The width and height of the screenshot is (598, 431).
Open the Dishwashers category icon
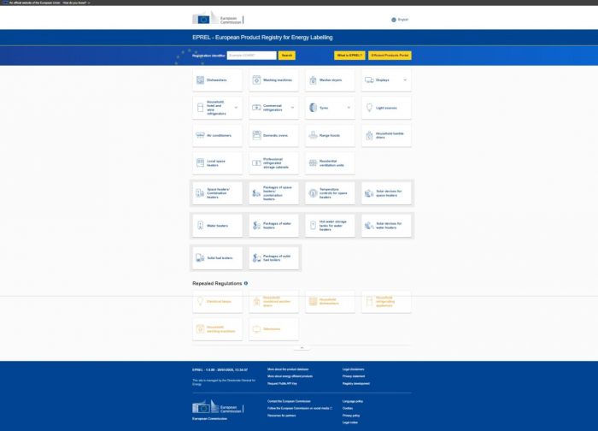pos(200,80)
